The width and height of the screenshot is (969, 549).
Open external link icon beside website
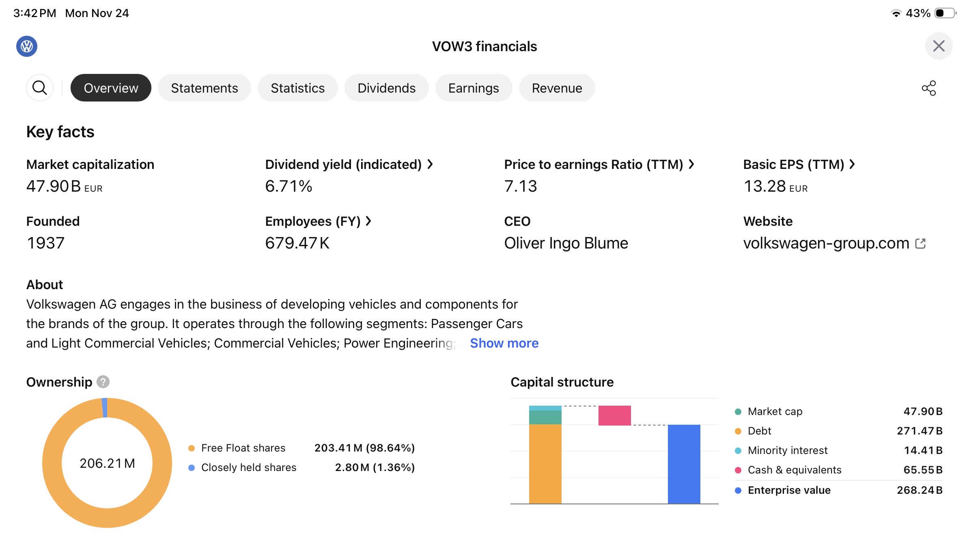point(920,243)
